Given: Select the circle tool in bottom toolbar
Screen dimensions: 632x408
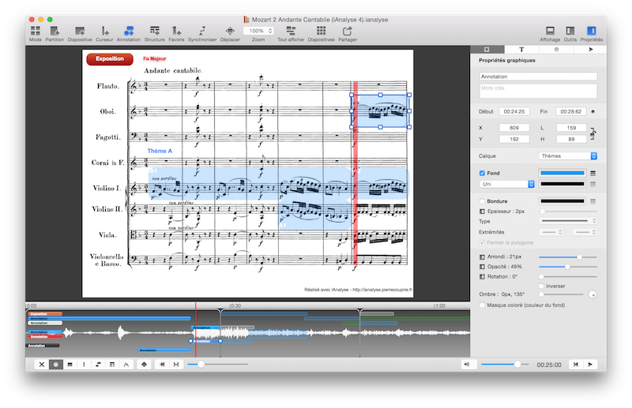Looking at the screenshot, I should click(55, 365).
